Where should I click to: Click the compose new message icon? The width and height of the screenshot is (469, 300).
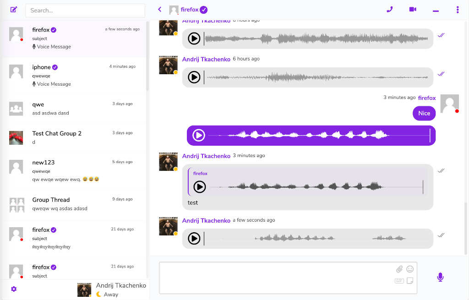pos(14,10)
